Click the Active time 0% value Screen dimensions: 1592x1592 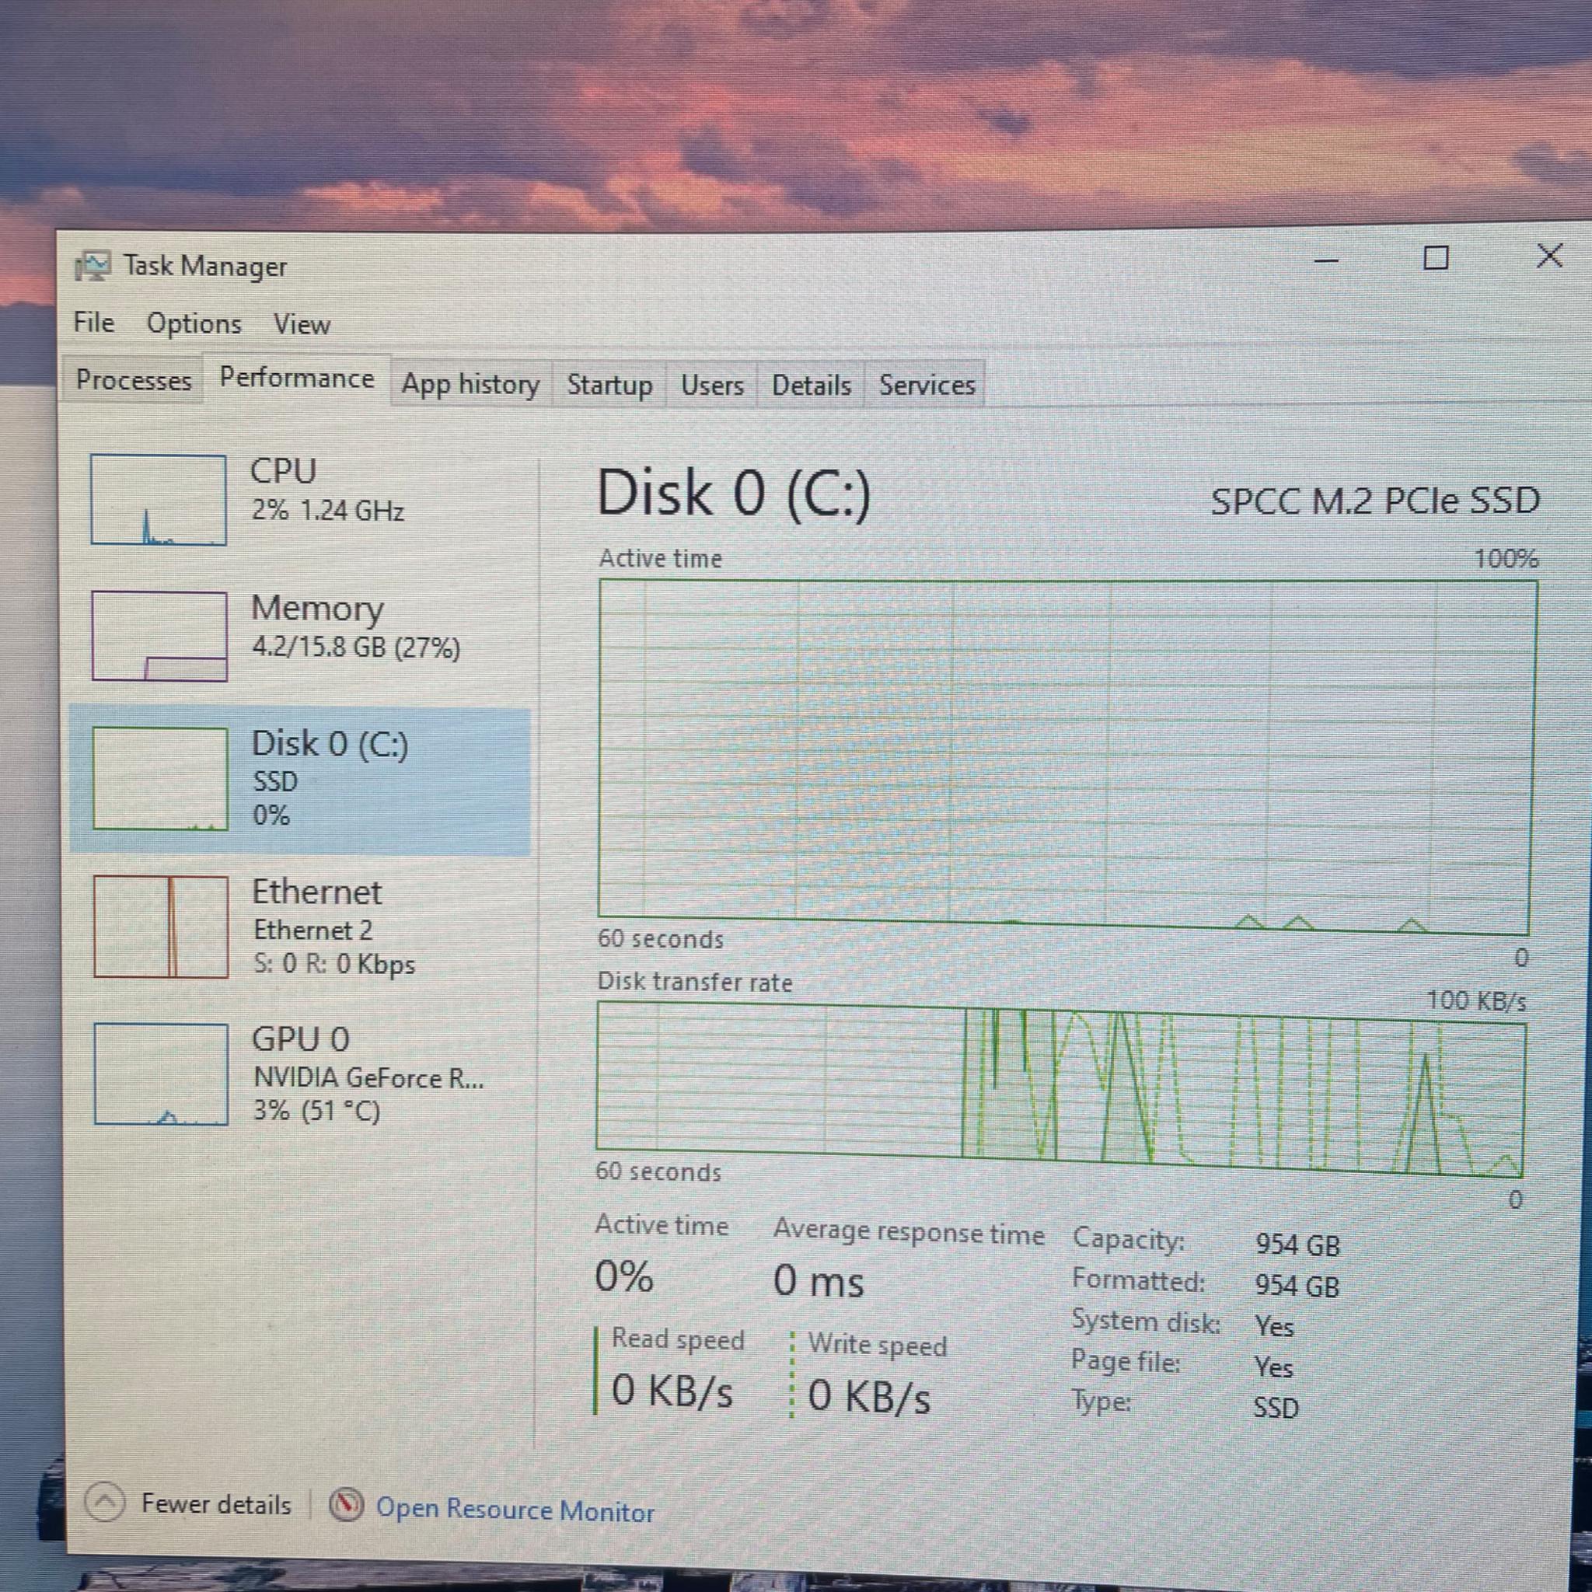coord(625,1277)
